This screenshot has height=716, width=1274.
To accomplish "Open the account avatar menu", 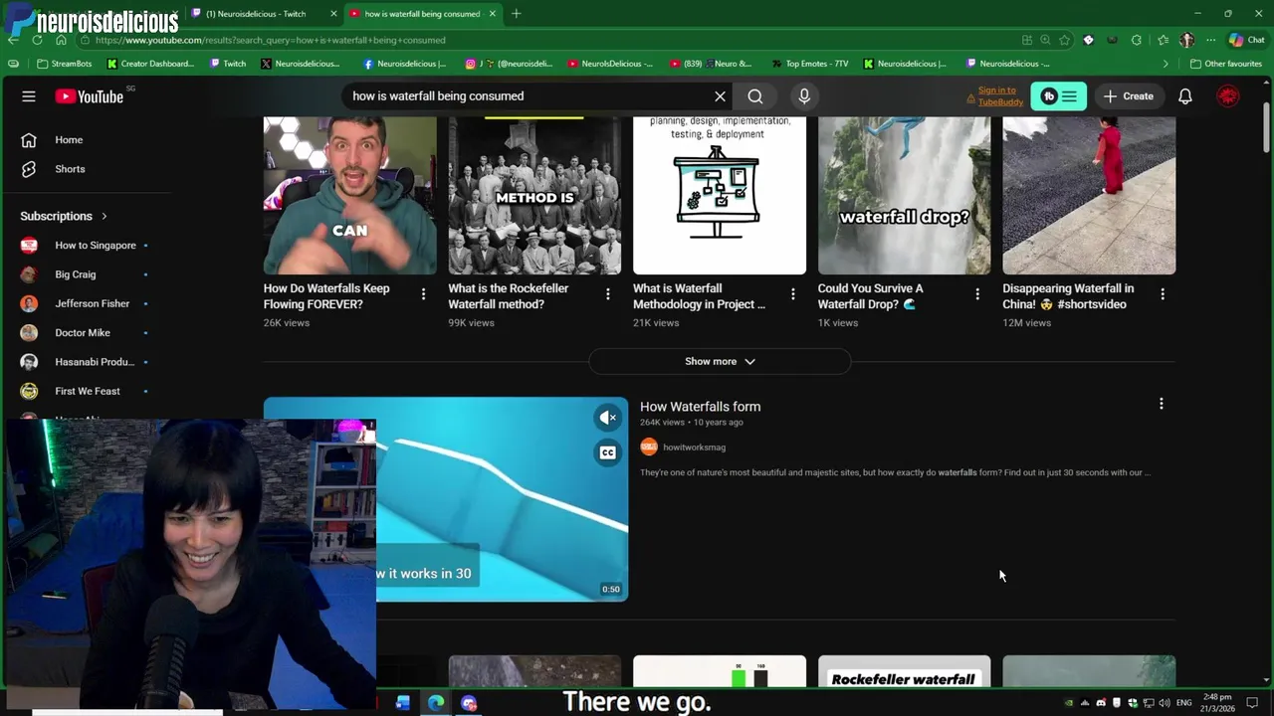I will click(1228, 96).
